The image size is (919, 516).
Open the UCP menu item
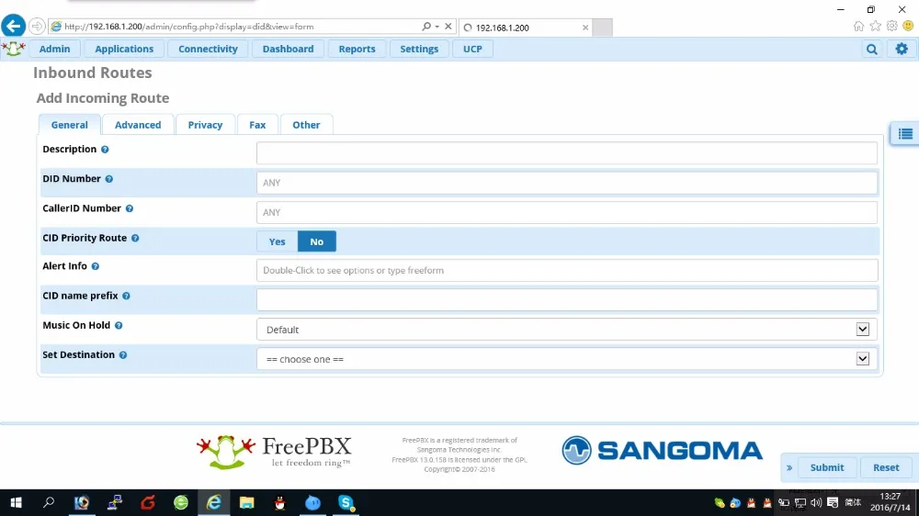point(472,50)
